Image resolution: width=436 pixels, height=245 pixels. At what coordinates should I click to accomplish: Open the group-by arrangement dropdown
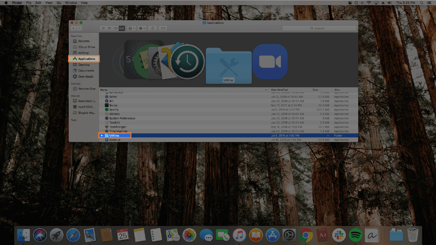click(x=132, y=28)
